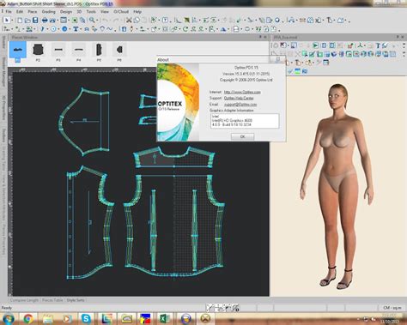Open the Optitex Help Center link

coord(239,98)
